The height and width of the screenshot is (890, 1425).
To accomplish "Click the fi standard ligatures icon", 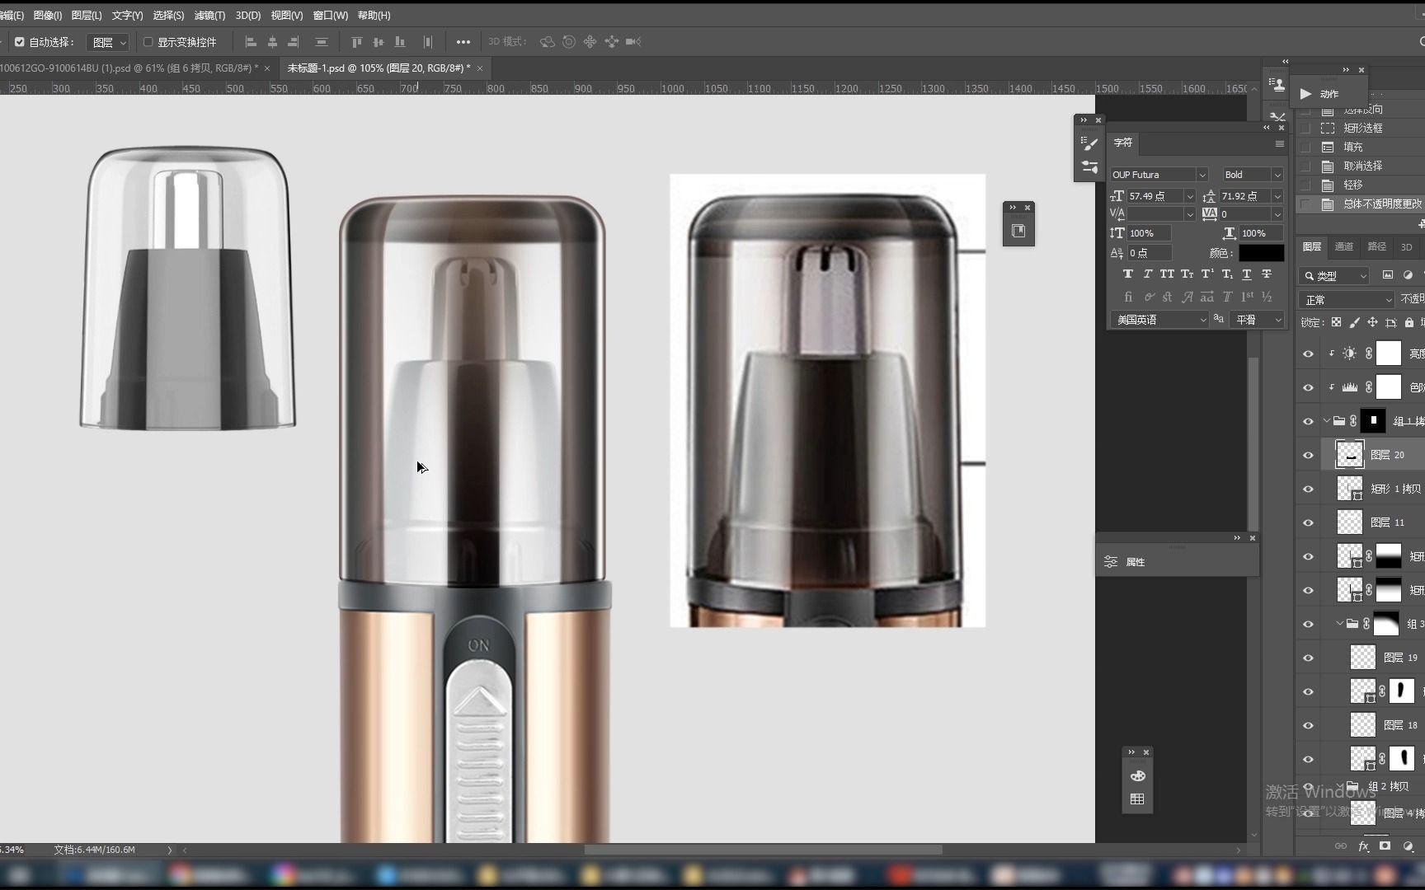I will point(1127,297).
